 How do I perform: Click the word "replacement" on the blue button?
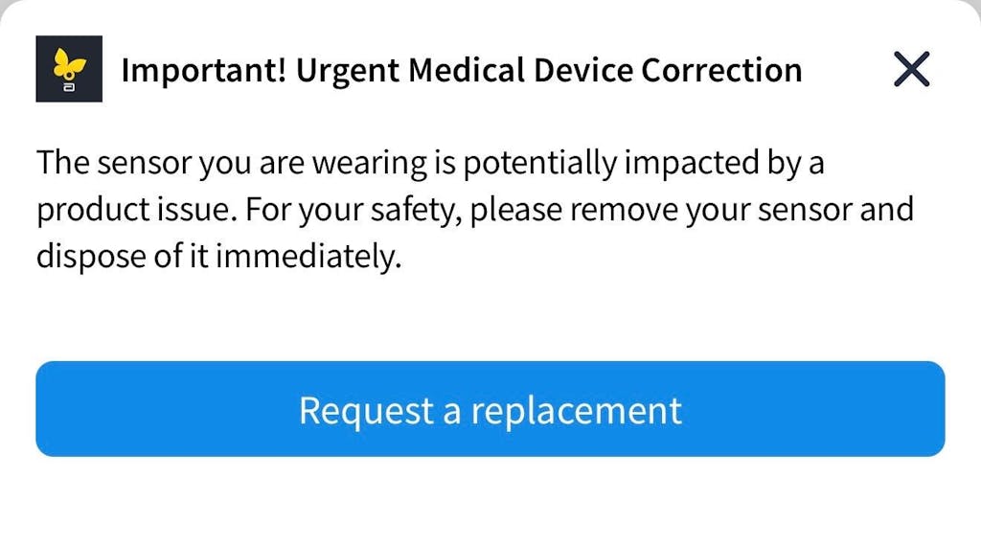(577, 410)
